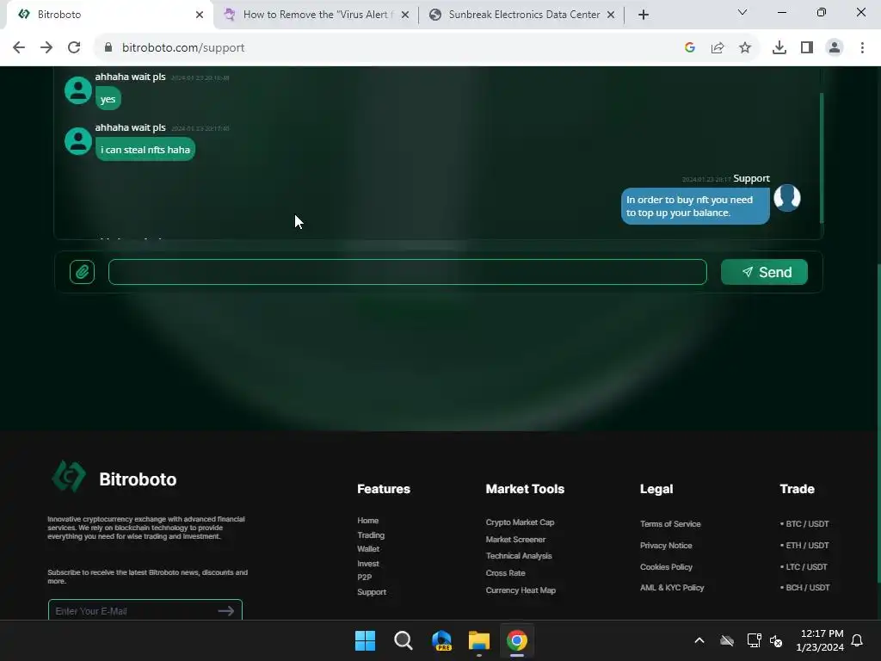
Task: Click the address bar URL
Action: pos(183,47)
